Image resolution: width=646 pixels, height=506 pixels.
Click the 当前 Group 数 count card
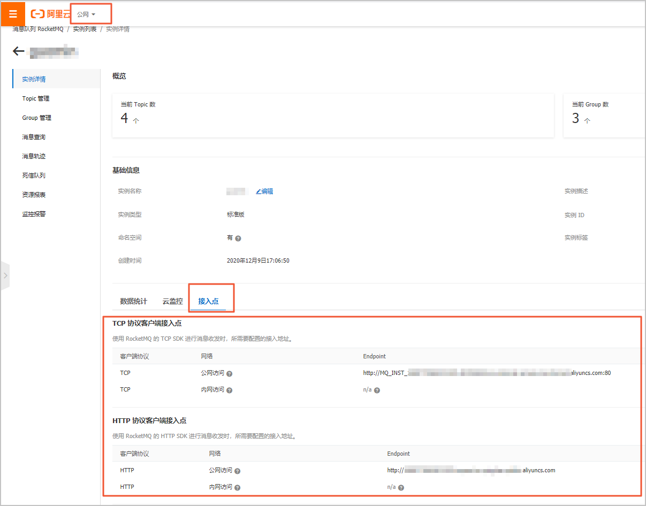point(604,115)
